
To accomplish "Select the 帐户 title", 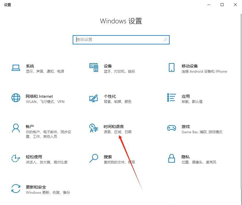I will [30, 127].
